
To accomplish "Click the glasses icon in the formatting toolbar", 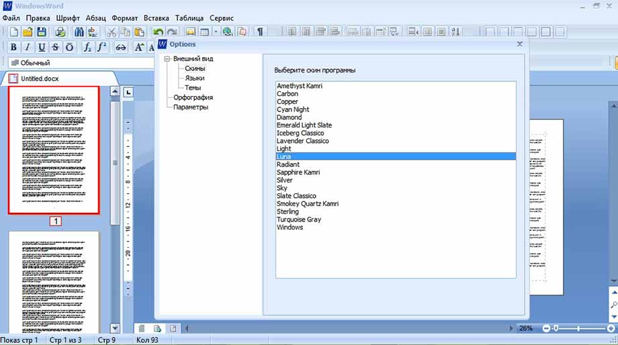I will coord(121,47).
